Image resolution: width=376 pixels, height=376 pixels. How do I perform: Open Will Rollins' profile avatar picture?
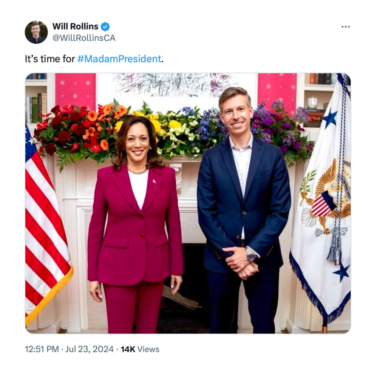[x=36, y=32]
